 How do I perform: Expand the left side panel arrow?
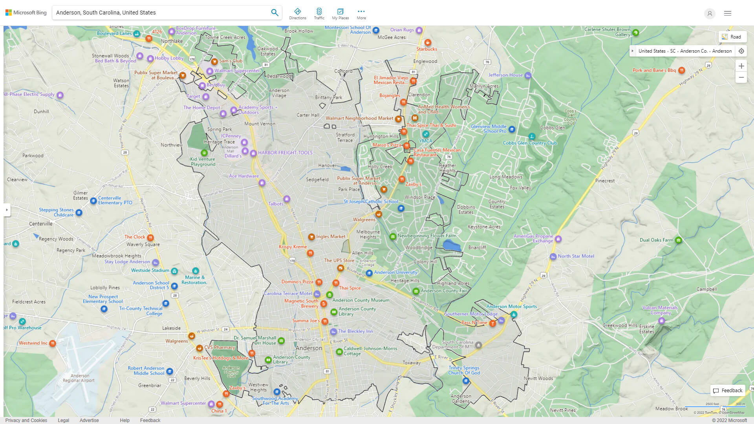(x=6, y=210)
